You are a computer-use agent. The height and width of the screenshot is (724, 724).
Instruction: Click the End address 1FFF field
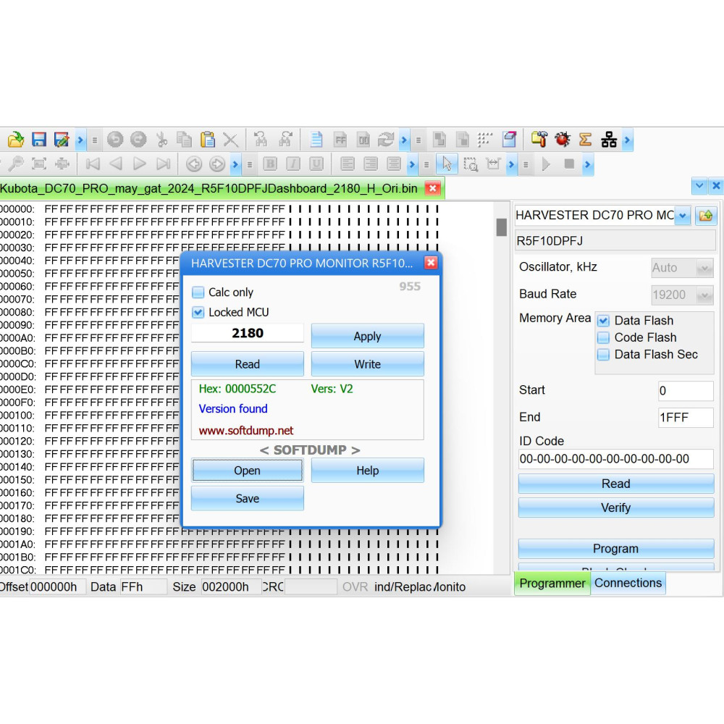(686, 418)
